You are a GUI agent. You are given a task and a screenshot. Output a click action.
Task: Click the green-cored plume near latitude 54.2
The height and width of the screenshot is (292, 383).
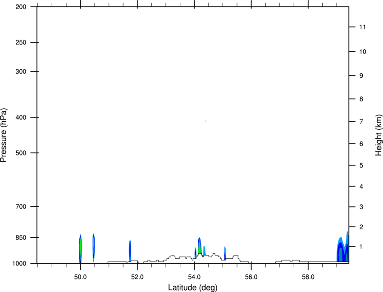point(200,246)
